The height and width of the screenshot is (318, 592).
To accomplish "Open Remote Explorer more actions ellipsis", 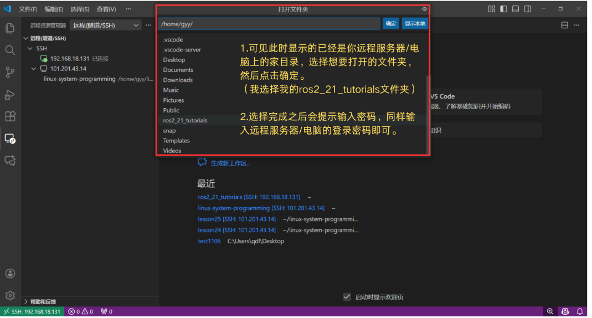I will tap(148, 25).
